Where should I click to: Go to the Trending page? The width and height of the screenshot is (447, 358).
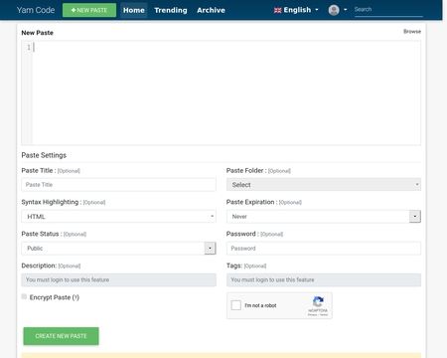click(171, 10)
